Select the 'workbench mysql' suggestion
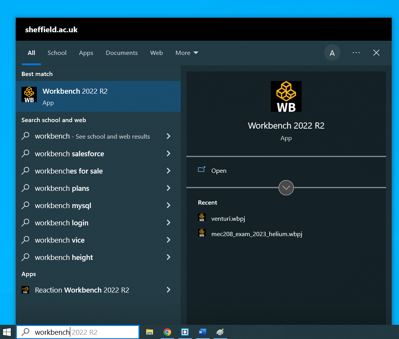Image resolution: width=399 pixels, height=339 pixels. (x=63, y=205)
